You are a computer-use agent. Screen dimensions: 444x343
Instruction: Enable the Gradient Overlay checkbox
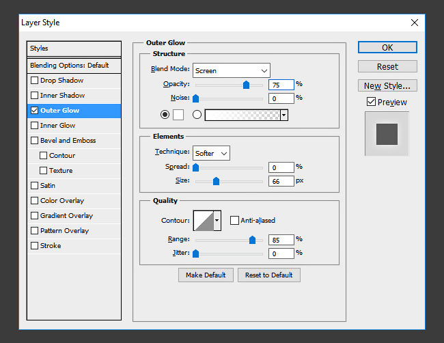click(34, 215)
